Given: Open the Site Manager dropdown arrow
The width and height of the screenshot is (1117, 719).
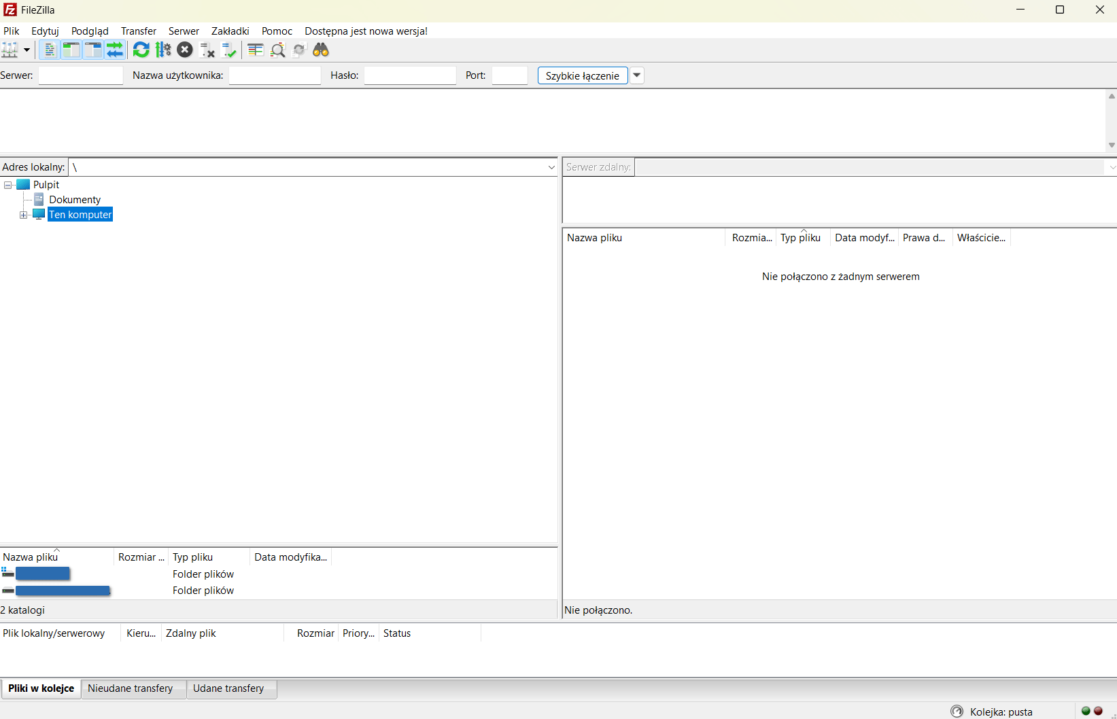Looking at the screenshot, I should tap(27, 50).
